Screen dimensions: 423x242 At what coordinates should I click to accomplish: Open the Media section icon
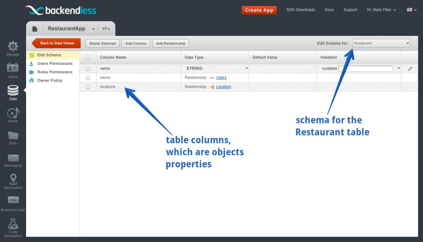[x=13, y=113]
